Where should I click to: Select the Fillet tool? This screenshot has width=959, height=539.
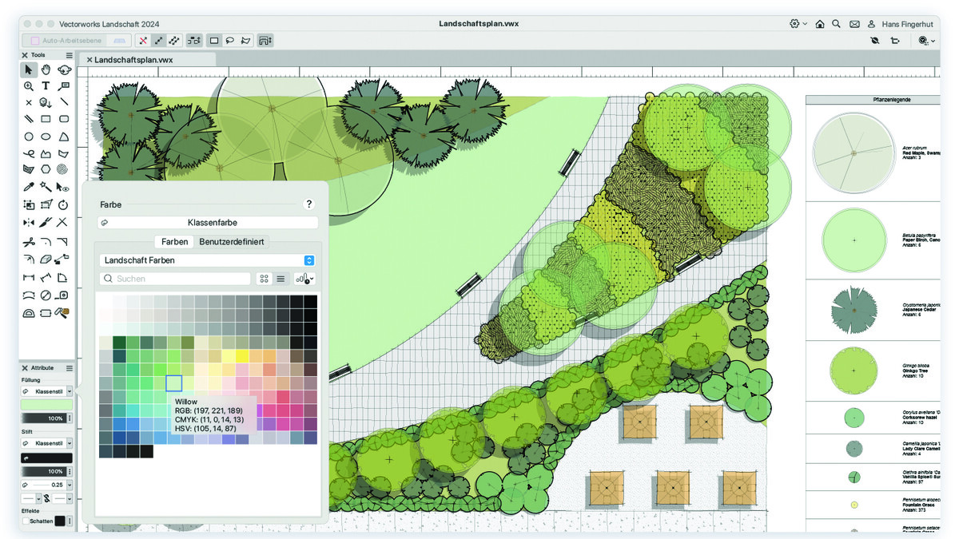point(46,242)
